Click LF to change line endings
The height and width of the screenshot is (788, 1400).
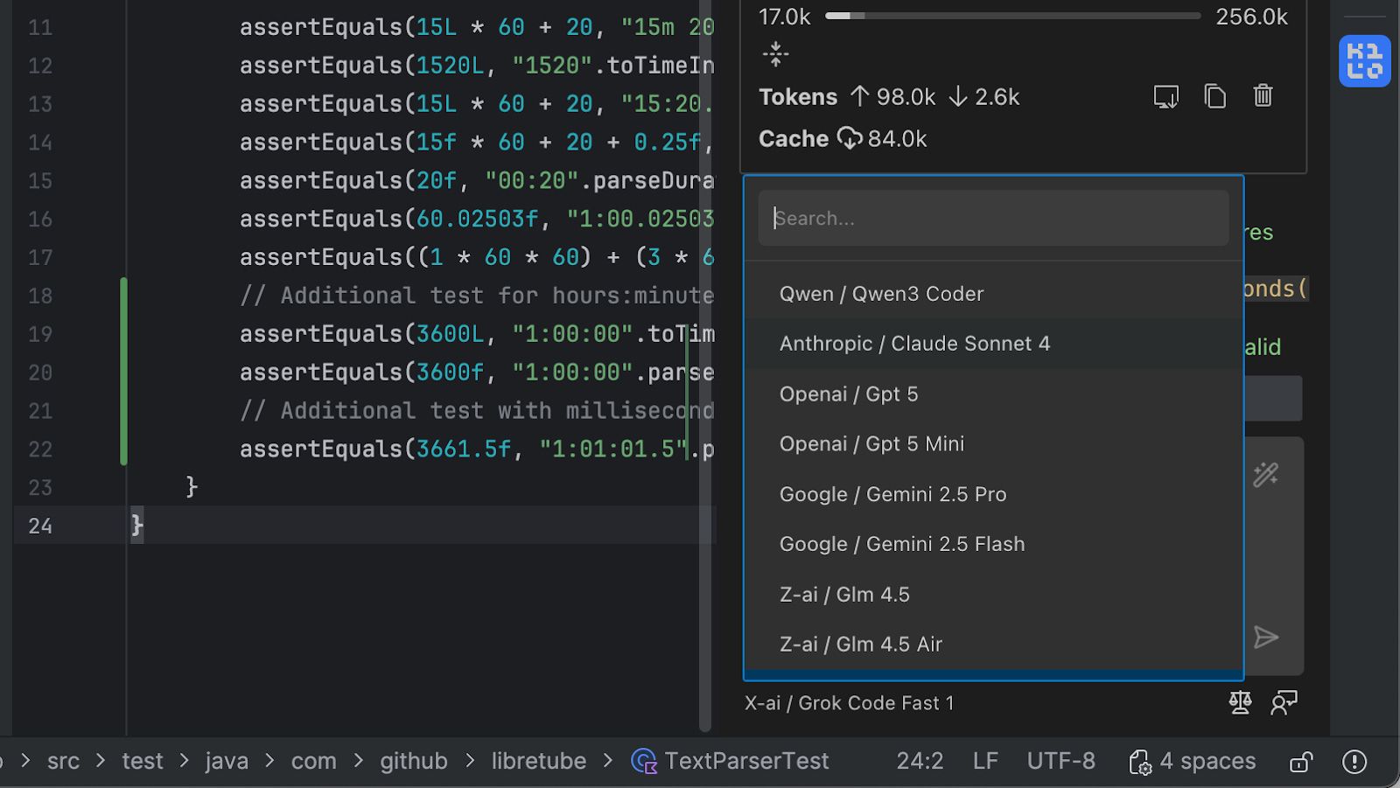pyautogui.click(x=985, y=761)
